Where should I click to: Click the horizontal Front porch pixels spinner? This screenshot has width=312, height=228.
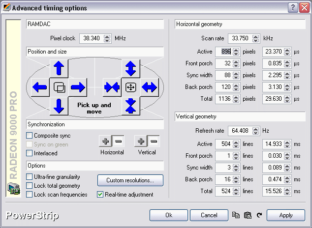(x=236, y=64)
